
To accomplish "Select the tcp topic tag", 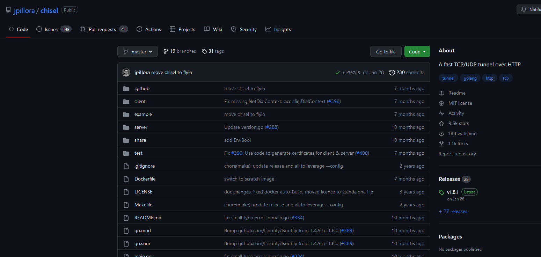I will click(x=506, y=78).
